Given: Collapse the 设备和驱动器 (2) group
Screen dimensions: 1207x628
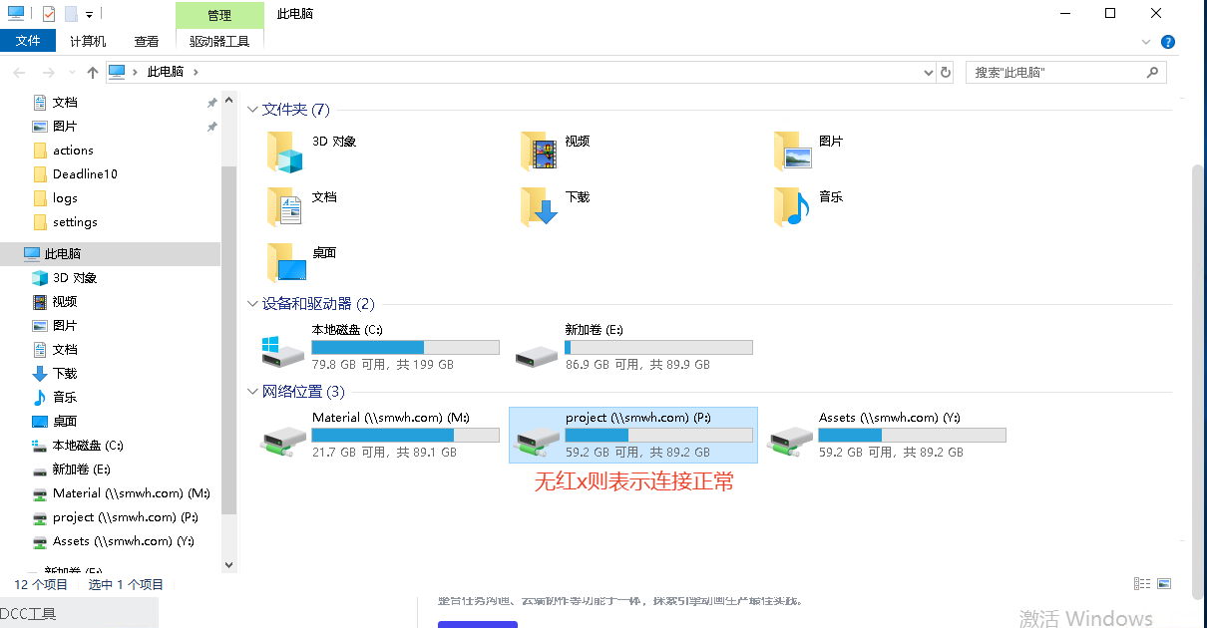Looking at the screenshot, I should pos(253,304).
